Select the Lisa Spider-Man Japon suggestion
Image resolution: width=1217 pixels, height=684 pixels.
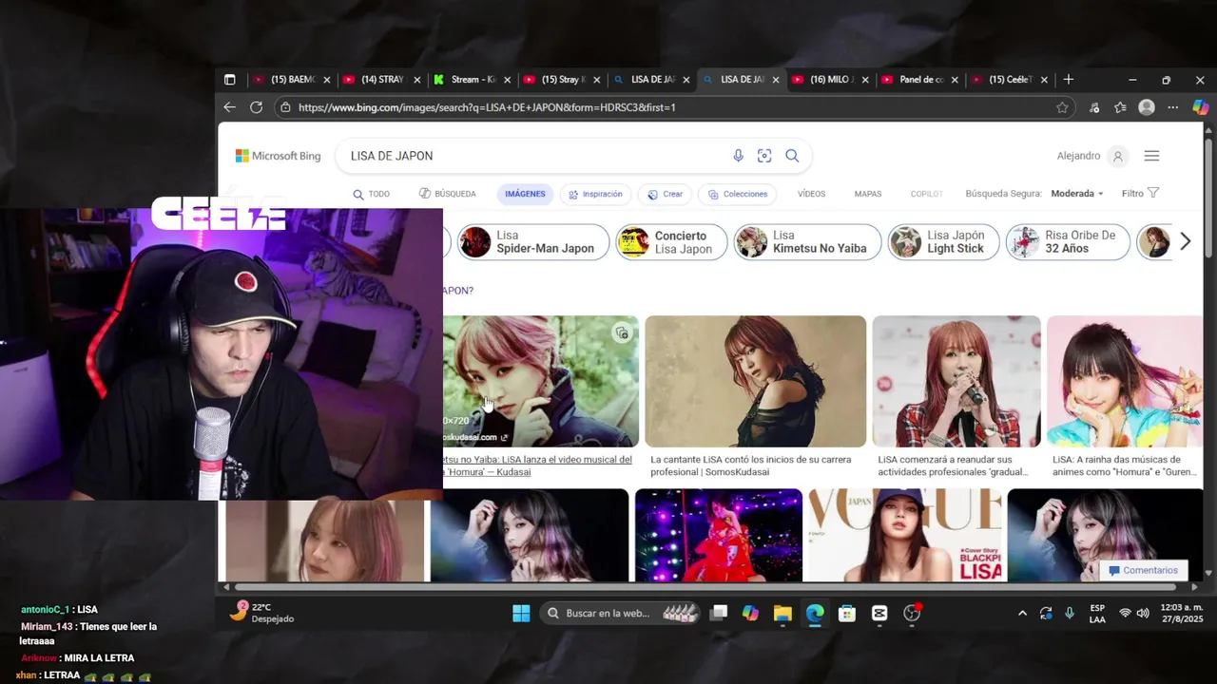tap(532, 242)
